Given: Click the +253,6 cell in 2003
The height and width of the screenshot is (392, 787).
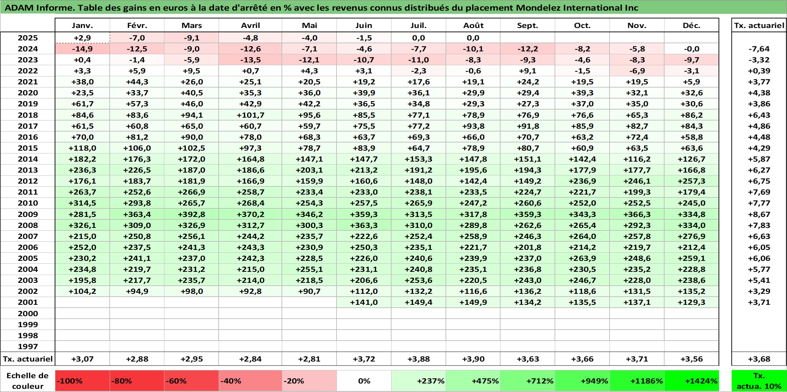Looking at the screenshot, I should pos(419,280).
